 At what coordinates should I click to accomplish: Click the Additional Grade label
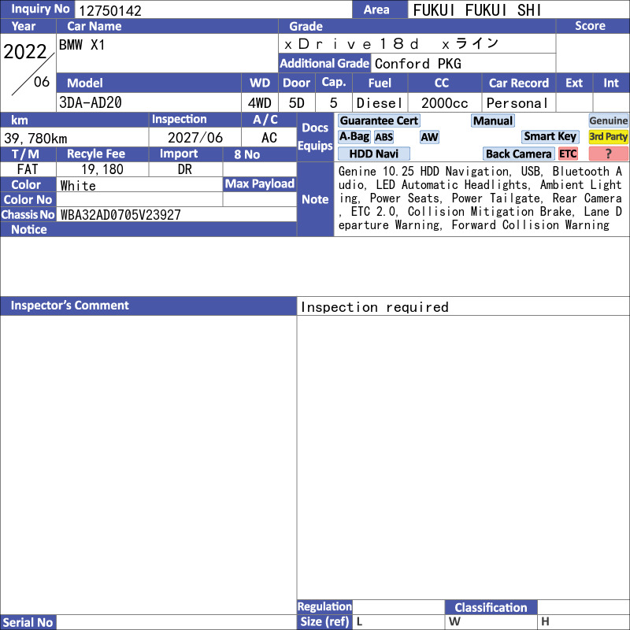(324, 63)
